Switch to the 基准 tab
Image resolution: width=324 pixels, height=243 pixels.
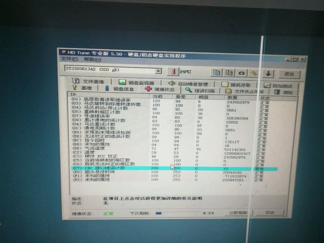(x=82, y=88)
